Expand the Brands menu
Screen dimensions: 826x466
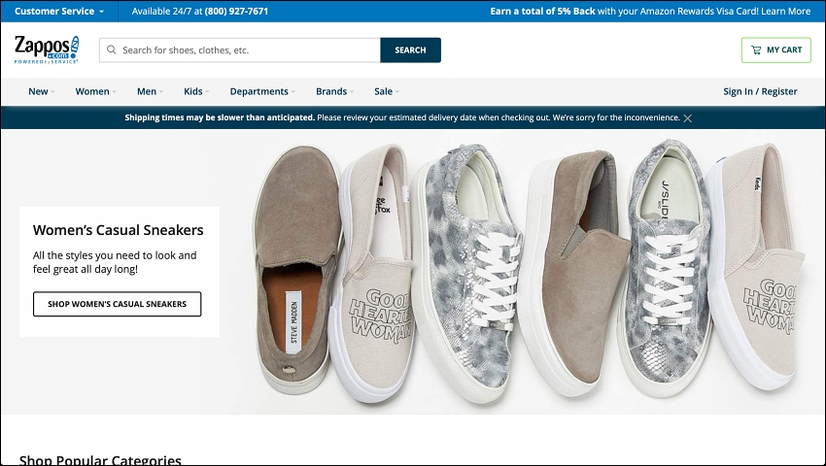pos(334,91)
